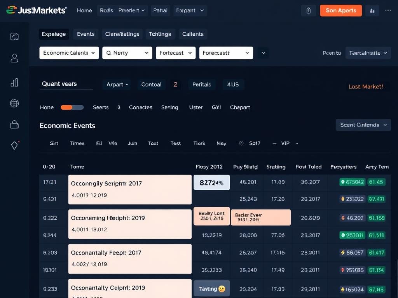Open the team members icon beside Son Aperts

click(x=372, y=10)
